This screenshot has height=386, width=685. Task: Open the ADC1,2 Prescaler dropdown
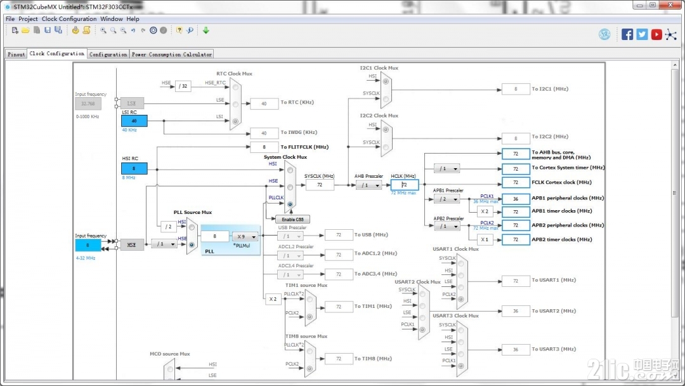[x=290, y=255]
